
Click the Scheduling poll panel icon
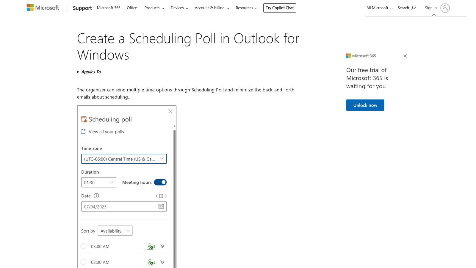[84, 119]
